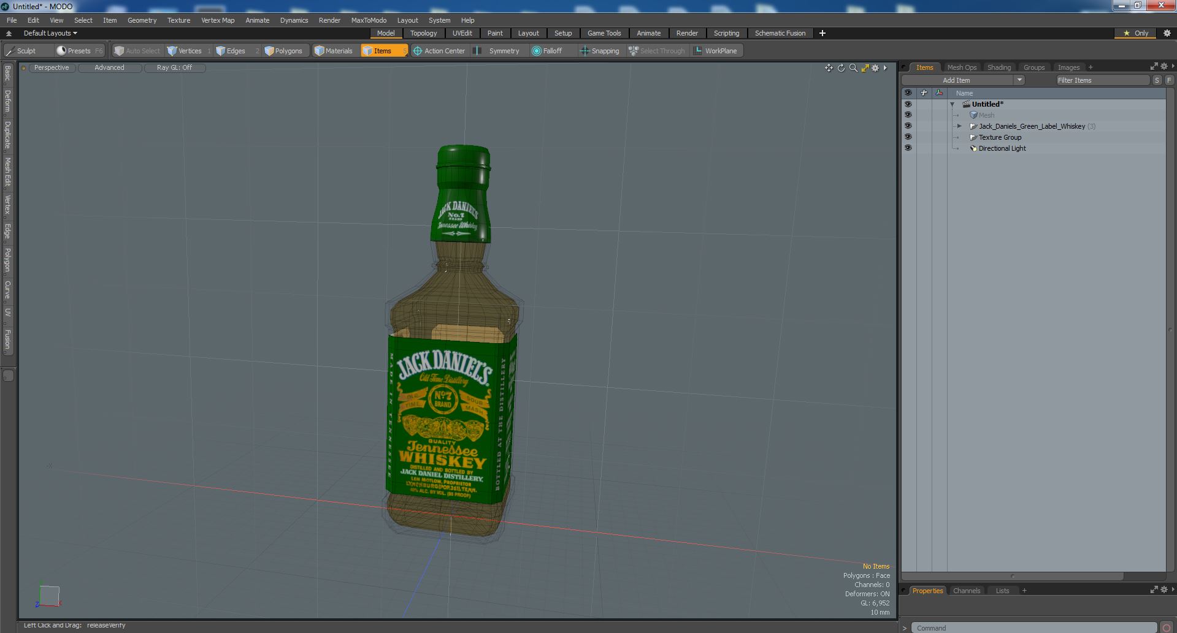
Task: Click the Add Item button
Action: click(956, 80)
